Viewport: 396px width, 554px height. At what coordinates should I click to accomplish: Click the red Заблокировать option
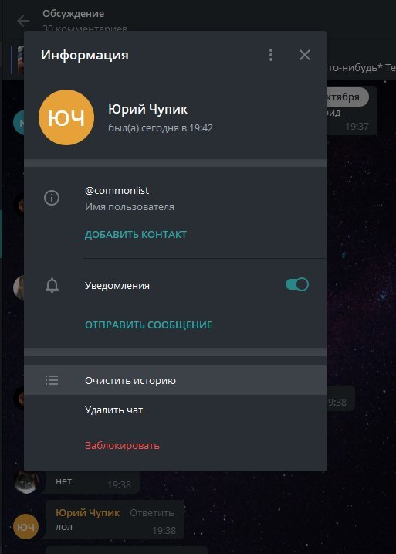pos(122,446)
